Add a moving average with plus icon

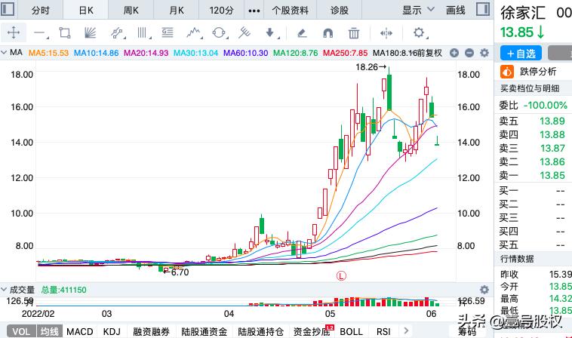454,54
